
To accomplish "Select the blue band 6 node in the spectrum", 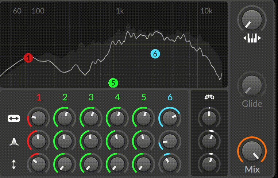I will [x=155, y=54].
